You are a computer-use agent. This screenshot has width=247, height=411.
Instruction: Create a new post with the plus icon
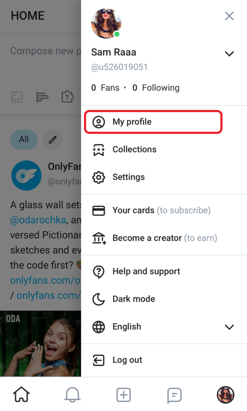pyautogui.click(x=123, y=395)
